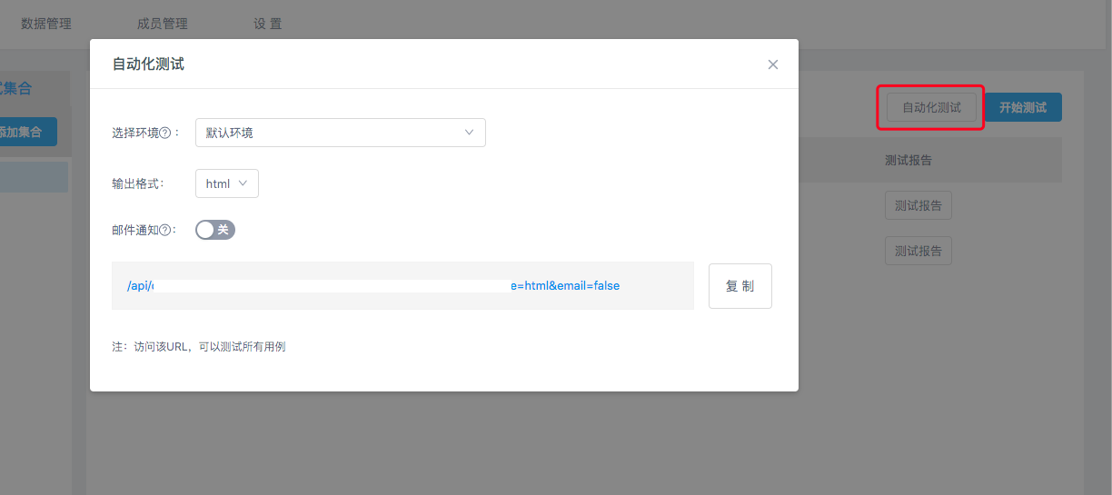Expand the html output format dropdown
Image resolution: width=1112 pixels, height=495 pixels.
[x=226, y=183]
